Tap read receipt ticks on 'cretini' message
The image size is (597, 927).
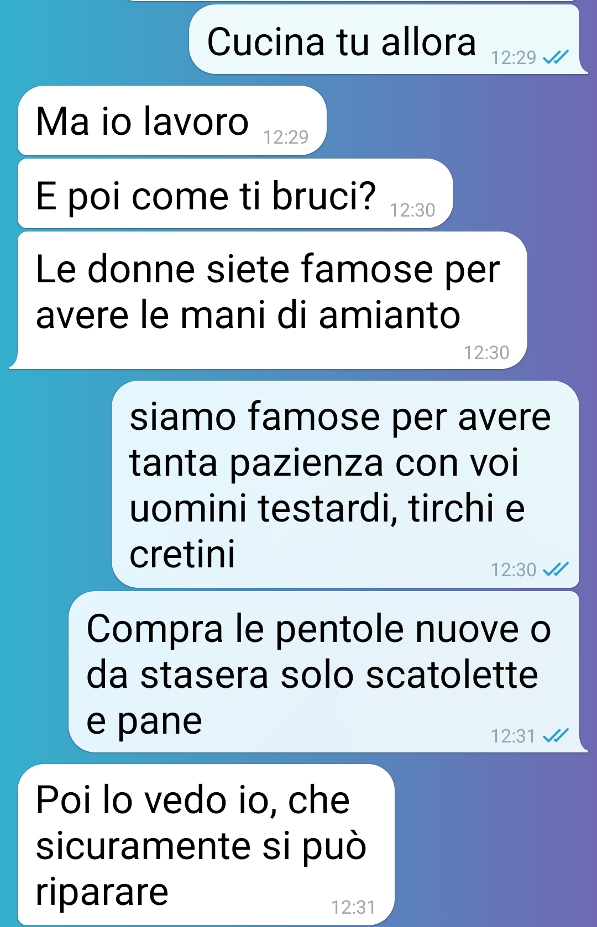tap(556, 569)
